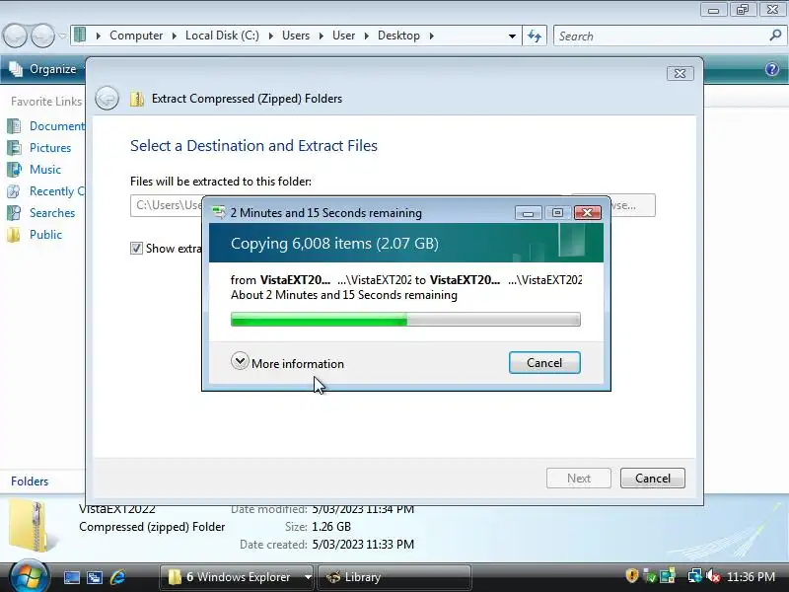Click Explorer forward navigation button
The width and height of the screenshot is (789, 592).
43,36
